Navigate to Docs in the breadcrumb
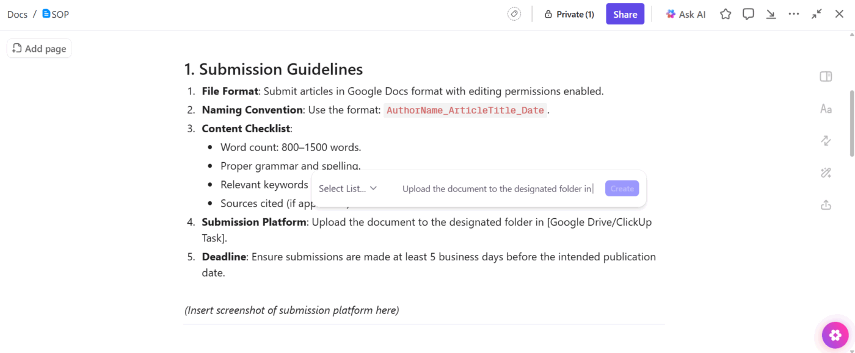The image size is (855, 353). pyautogui.click(x=17, y=14)
